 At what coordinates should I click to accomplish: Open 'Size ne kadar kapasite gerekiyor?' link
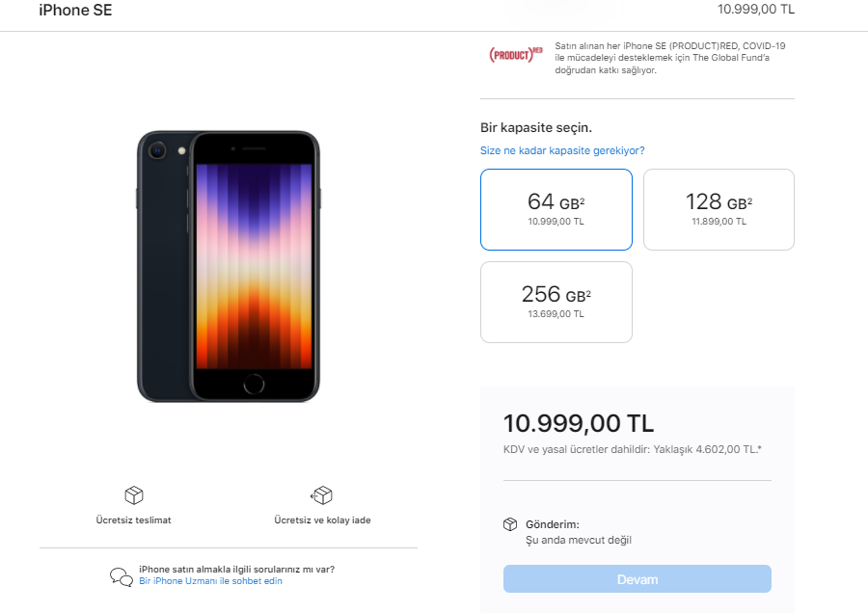point(562,150)
